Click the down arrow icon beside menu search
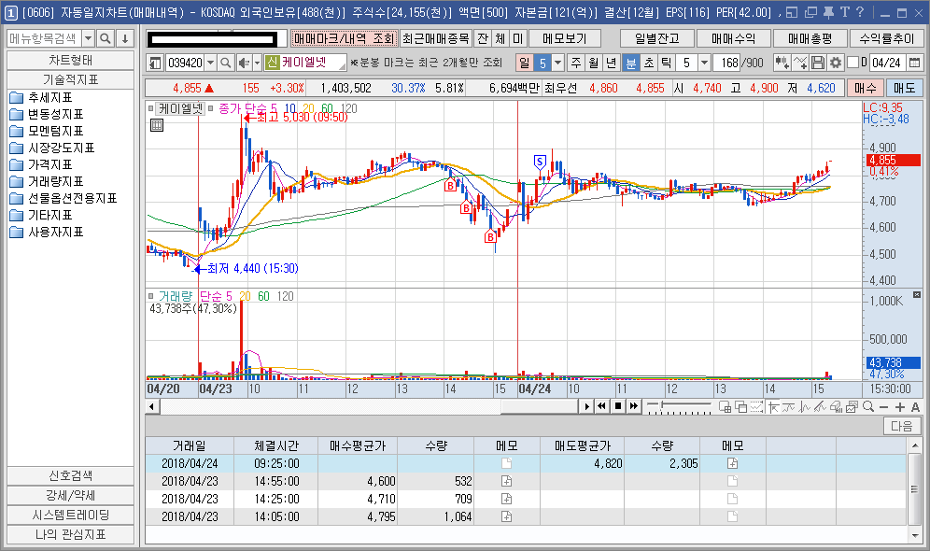 coord(124,38)
